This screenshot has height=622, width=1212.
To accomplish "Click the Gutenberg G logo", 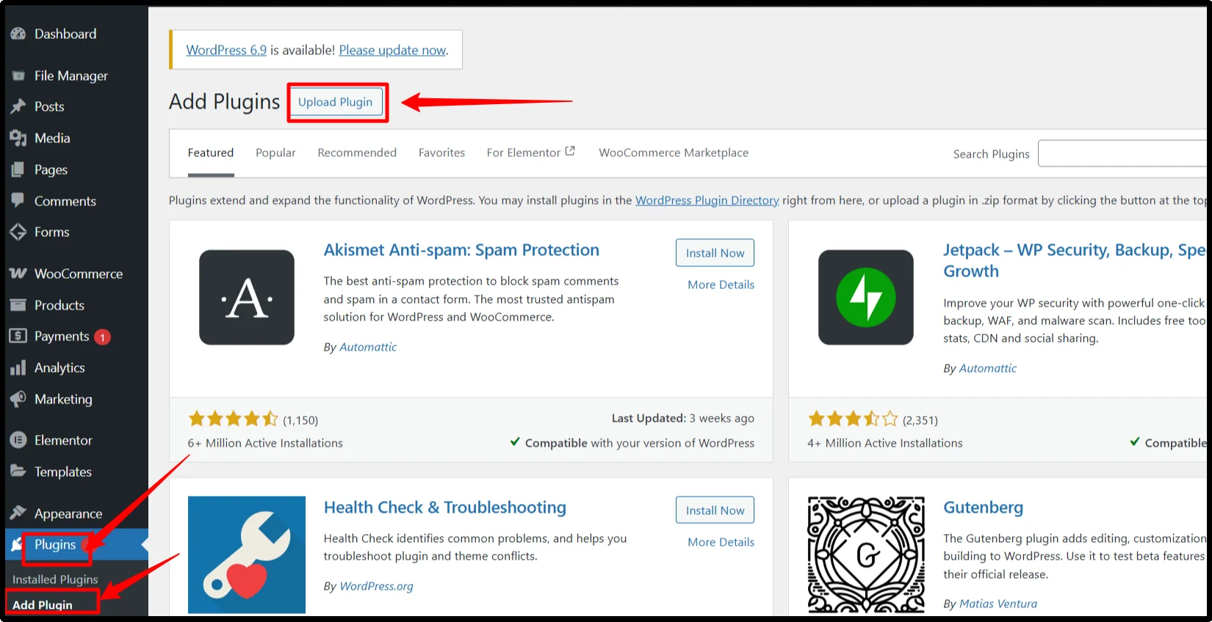I will pos(866,555).
